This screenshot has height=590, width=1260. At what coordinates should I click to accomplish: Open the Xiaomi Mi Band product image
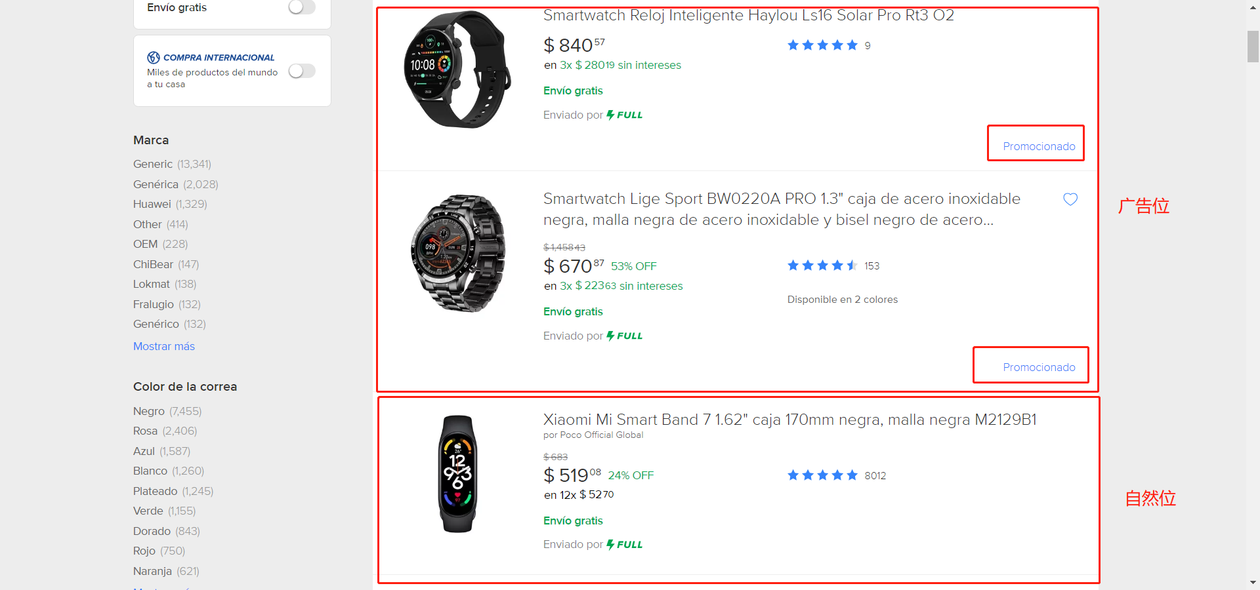click(457, 474)
